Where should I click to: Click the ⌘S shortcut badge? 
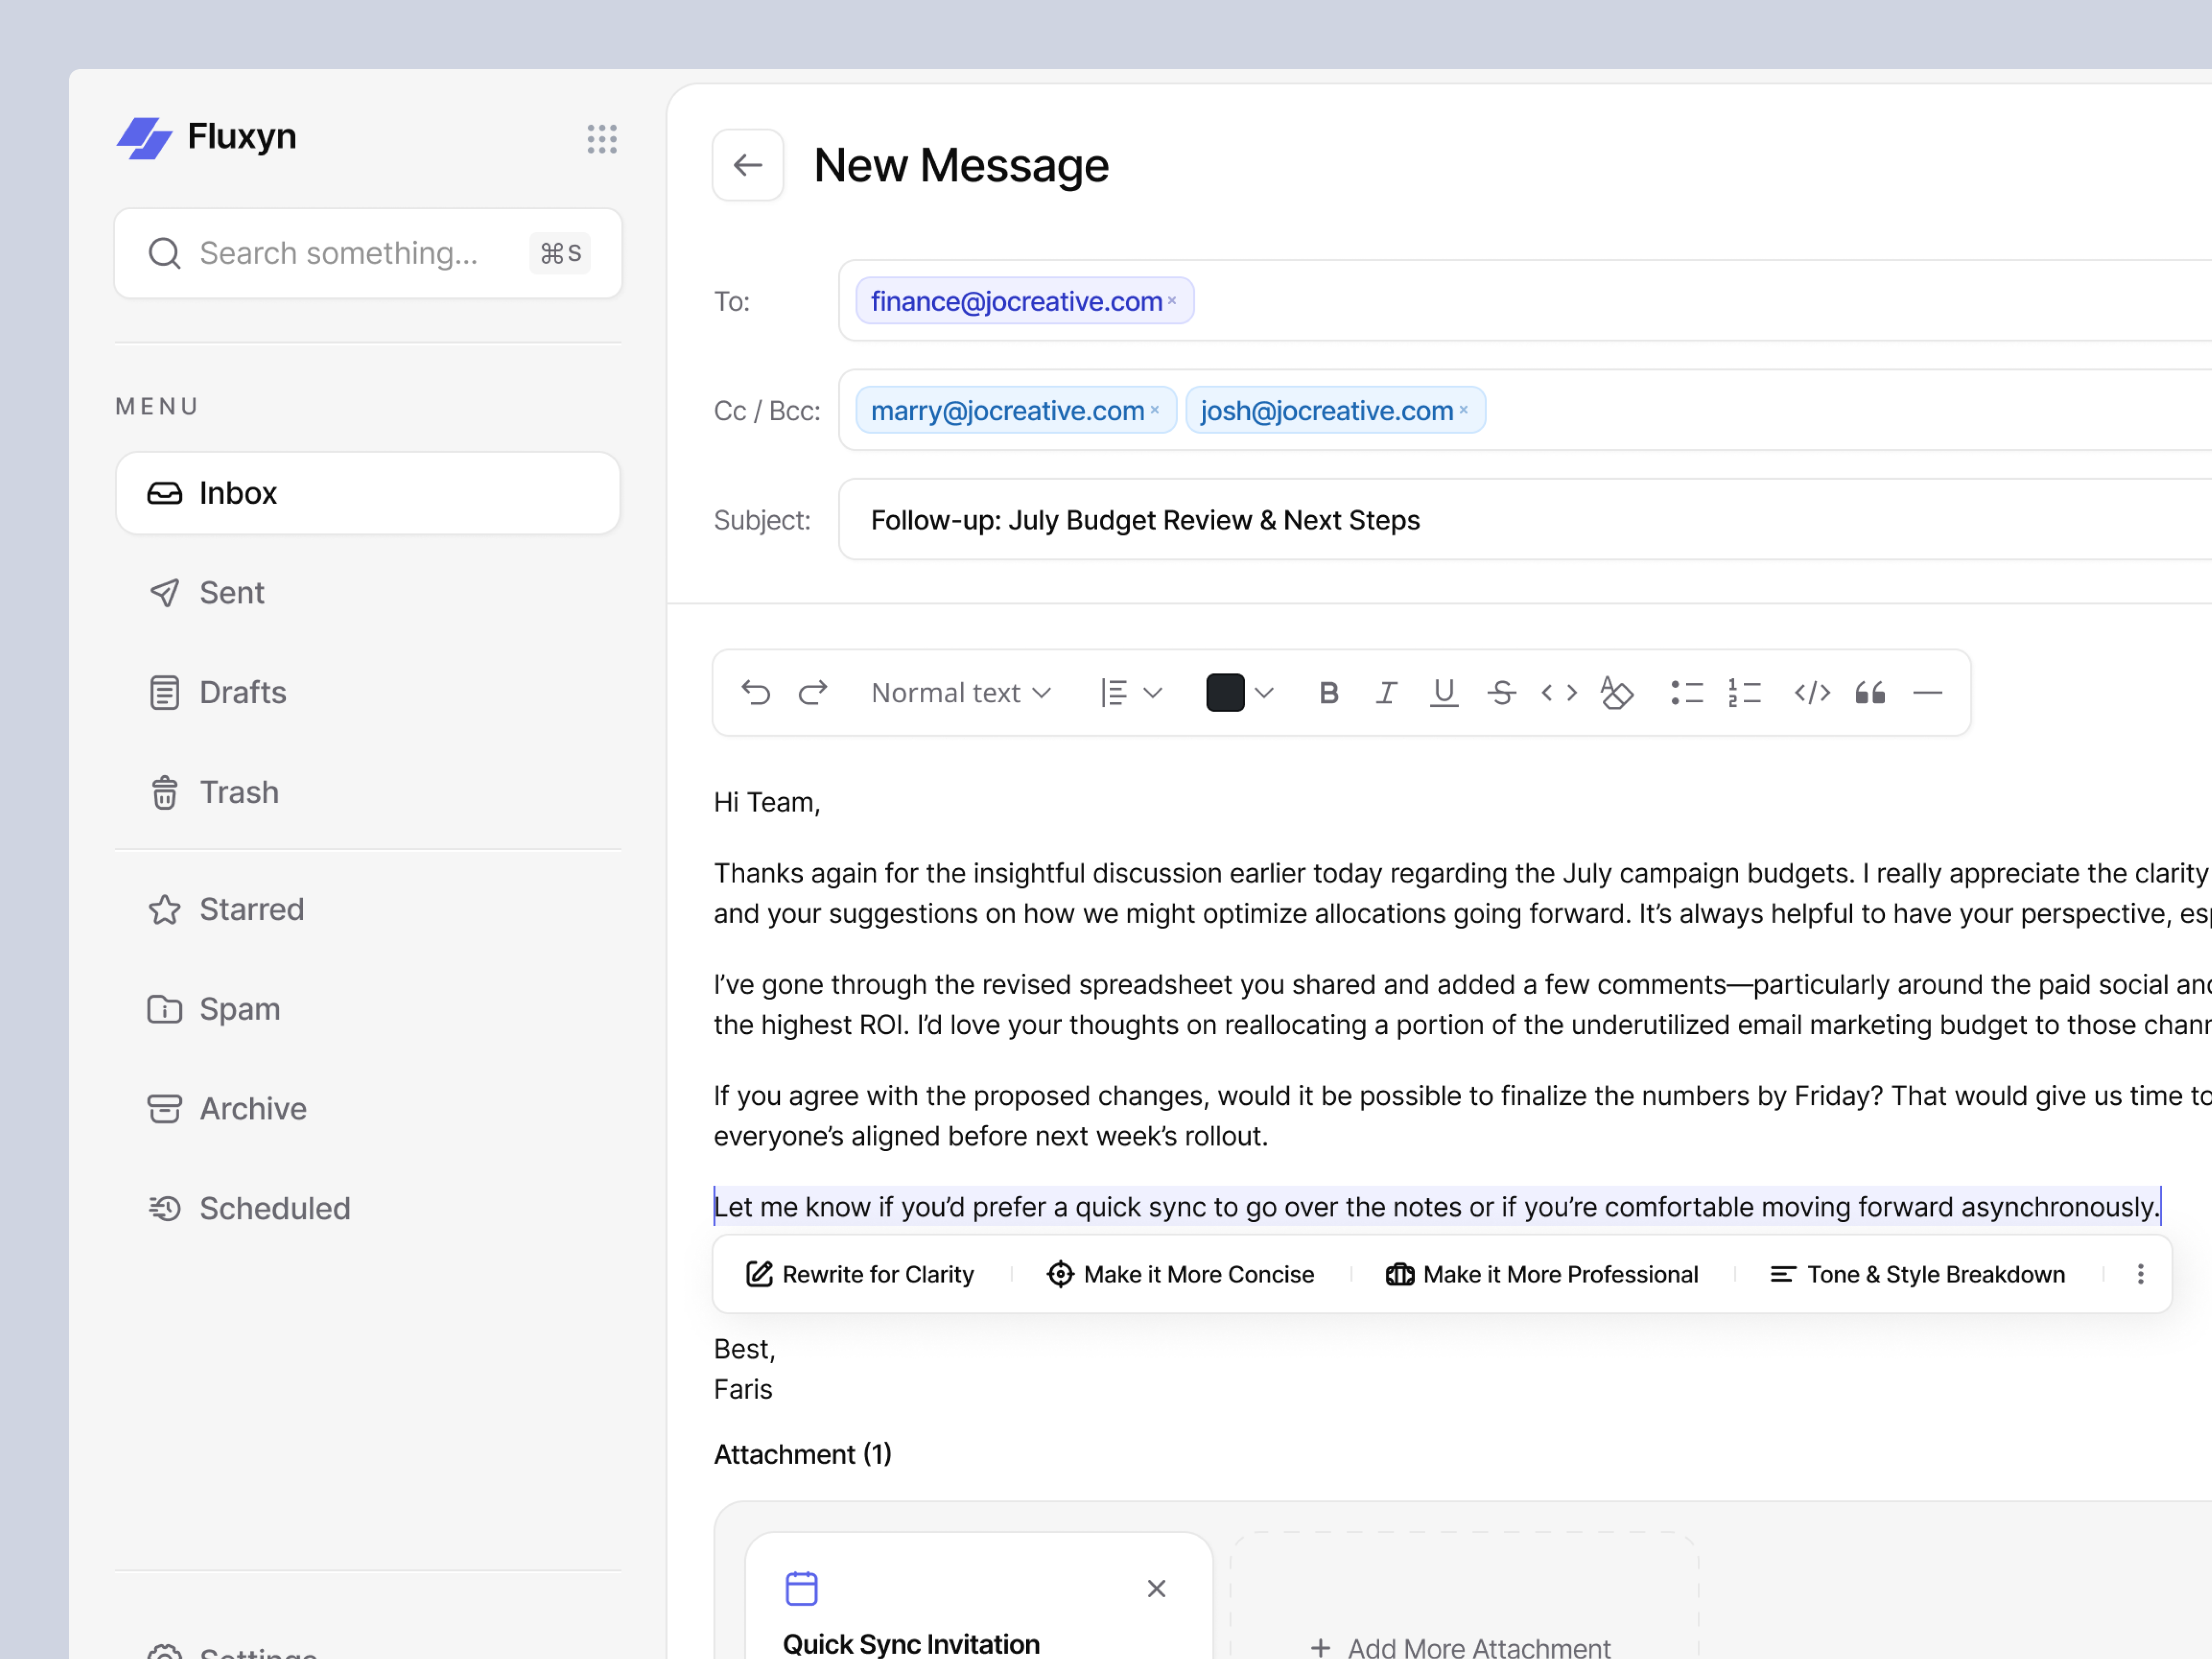(x=560, y=253)
